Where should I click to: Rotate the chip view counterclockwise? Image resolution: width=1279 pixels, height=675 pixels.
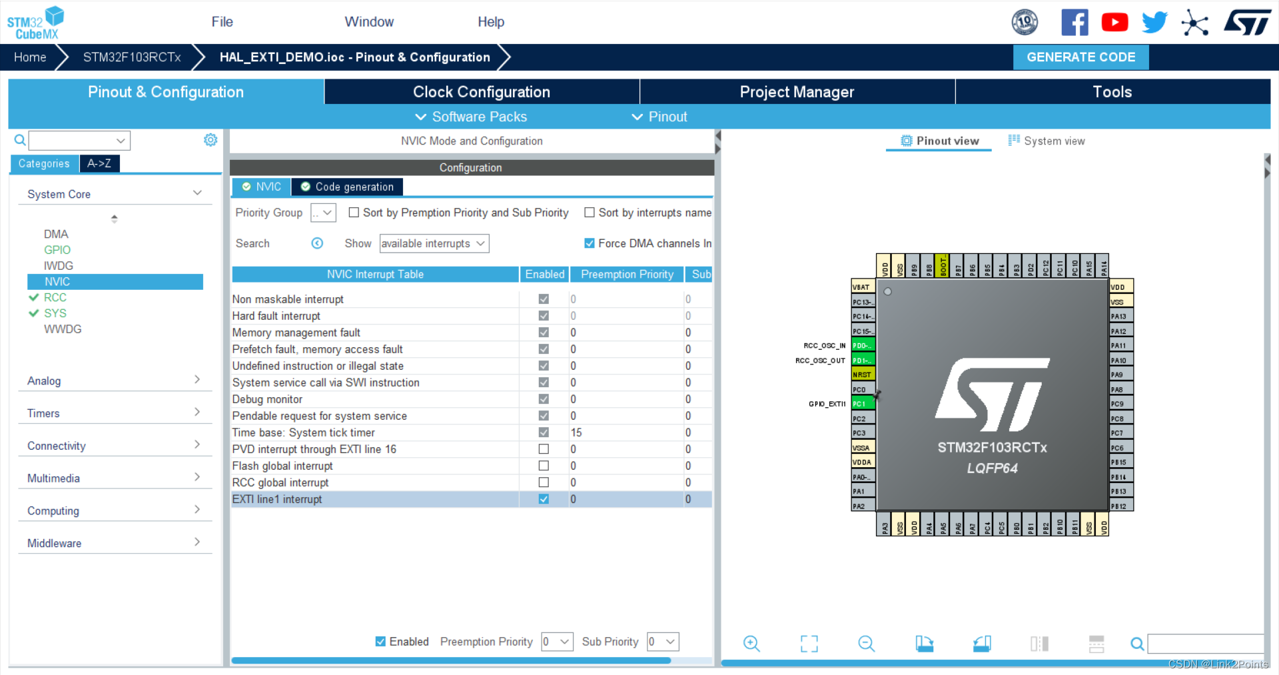tap(982, 643)
